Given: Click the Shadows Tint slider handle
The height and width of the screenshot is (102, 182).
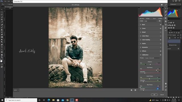Looking at the screenshot, I should (150, 64).
